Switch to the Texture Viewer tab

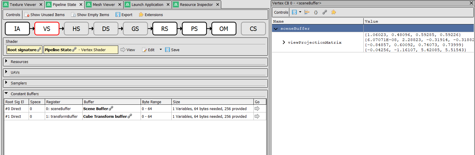point(23,4)
